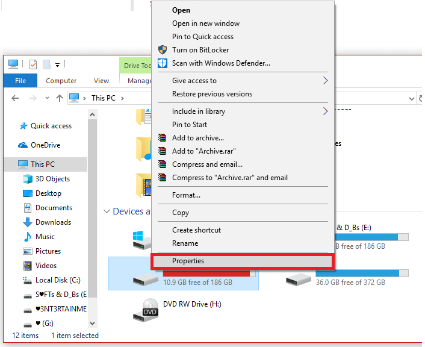Open the Customize Quick Access Toolbar dropdown
The height and width of the screenshot is (347, 425).
point(58,64)
